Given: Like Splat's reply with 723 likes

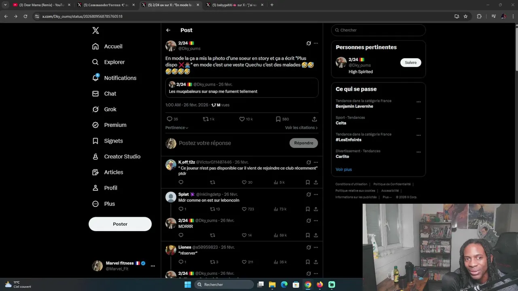Looking at the screenshot, I should (x=244, y=209).
